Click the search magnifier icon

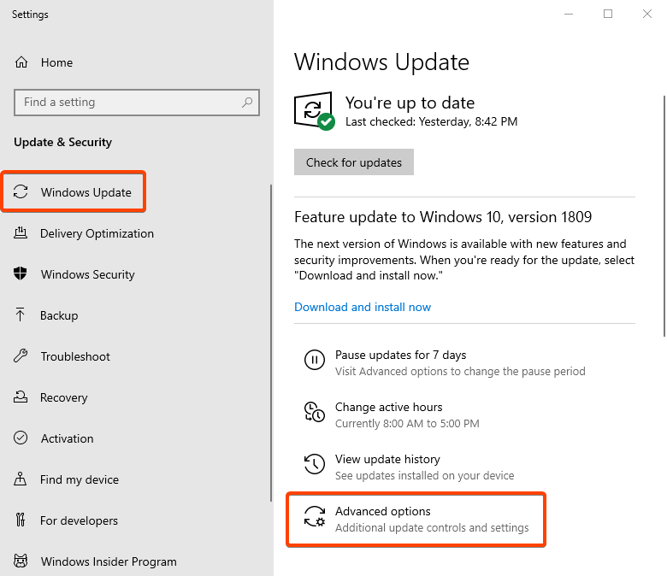[x=247, y=103]
